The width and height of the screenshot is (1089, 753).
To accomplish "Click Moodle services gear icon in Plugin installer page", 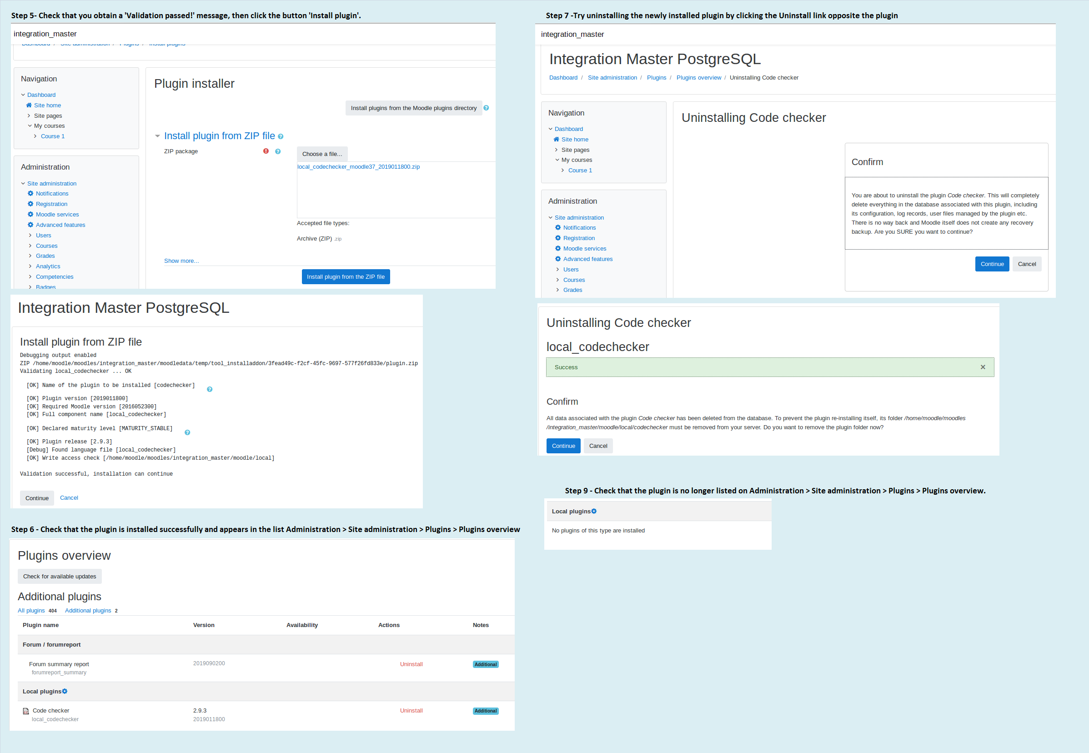I will (x=30, y=214).
